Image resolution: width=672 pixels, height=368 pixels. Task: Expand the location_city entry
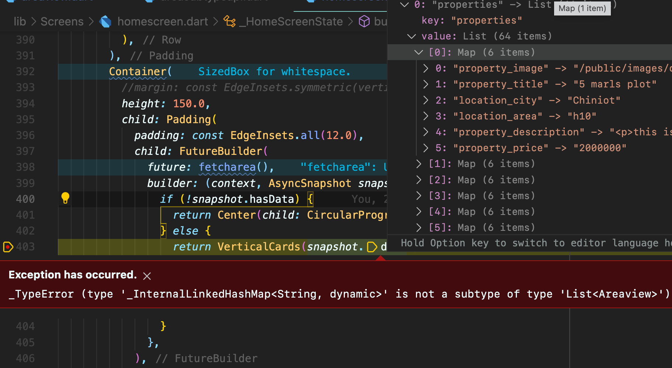(426, 100)
